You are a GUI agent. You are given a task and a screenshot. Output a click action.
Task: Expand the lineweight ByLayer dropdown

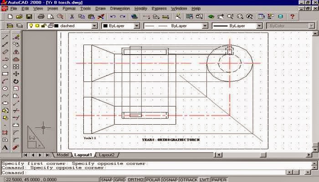pos(259,26)
